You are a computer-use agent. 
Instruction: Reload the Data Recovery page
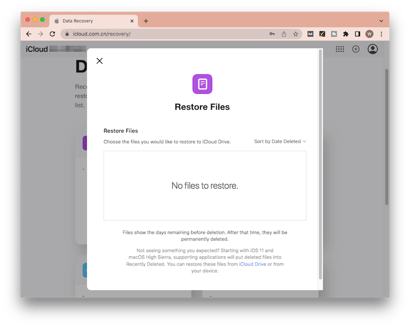(x=52, y=34)
